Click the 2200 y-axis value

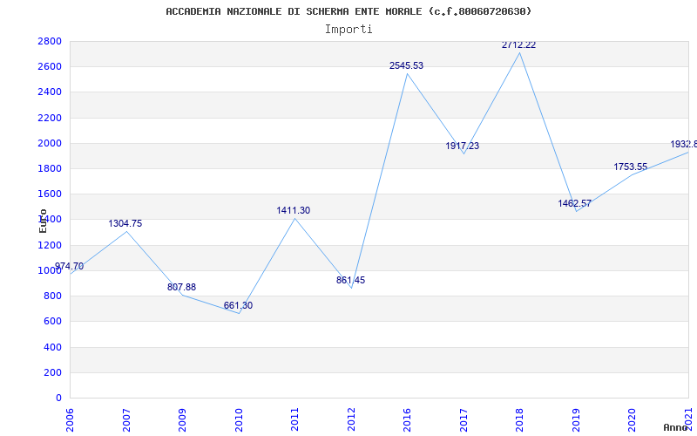50,118
